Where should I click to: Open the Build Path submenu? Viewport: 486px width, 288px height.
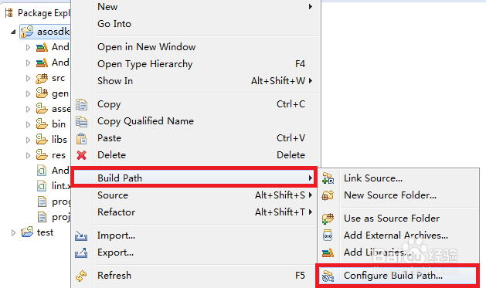[194, 178]
